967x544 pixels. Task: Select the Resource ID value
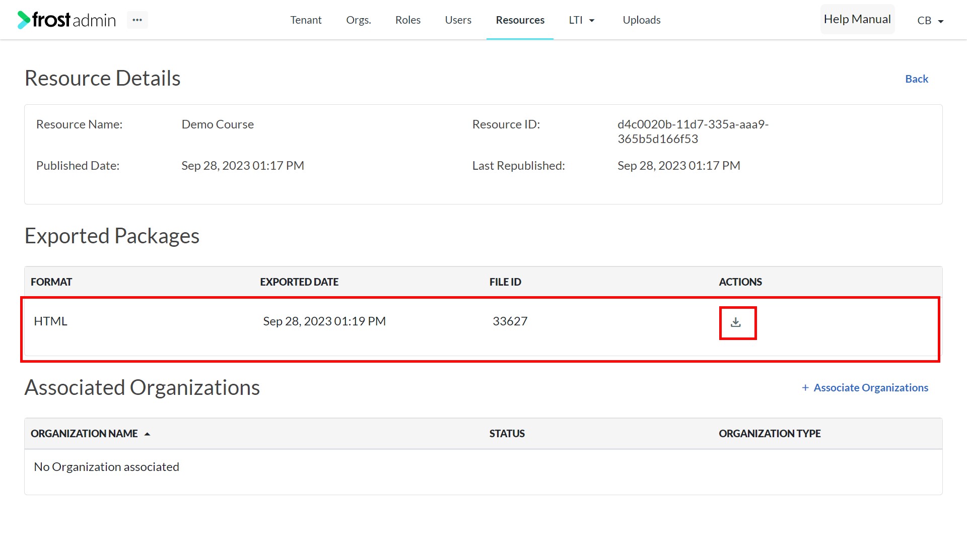[693, 131]
